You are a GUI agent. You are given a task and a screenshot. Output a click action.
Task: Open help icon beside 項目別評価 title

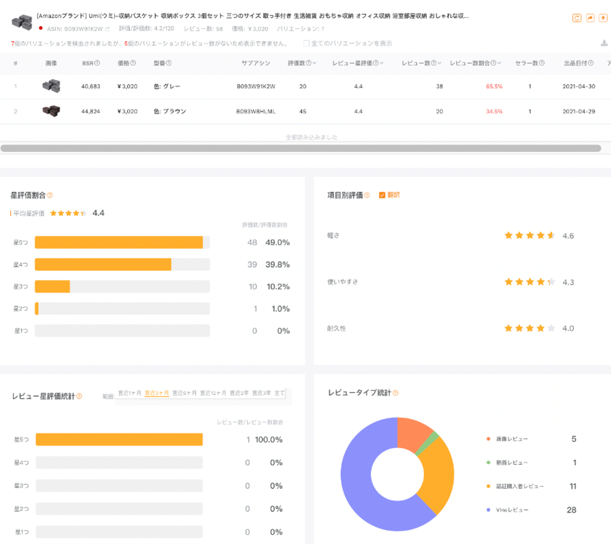(367, 195)
